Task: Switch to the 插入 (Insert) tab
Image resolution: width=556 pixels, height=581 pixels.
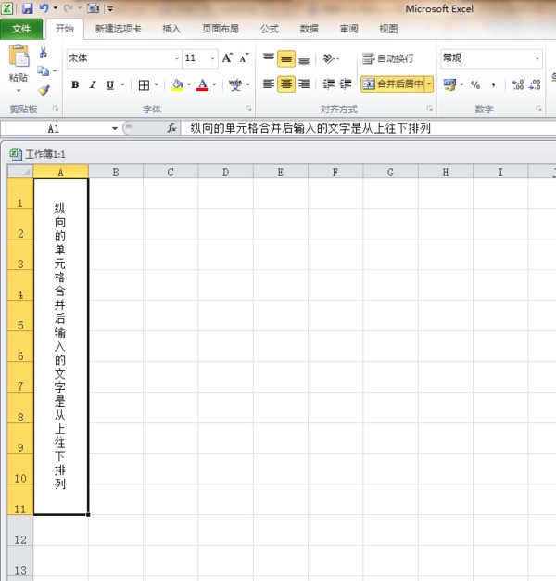Action: [171, 29]
